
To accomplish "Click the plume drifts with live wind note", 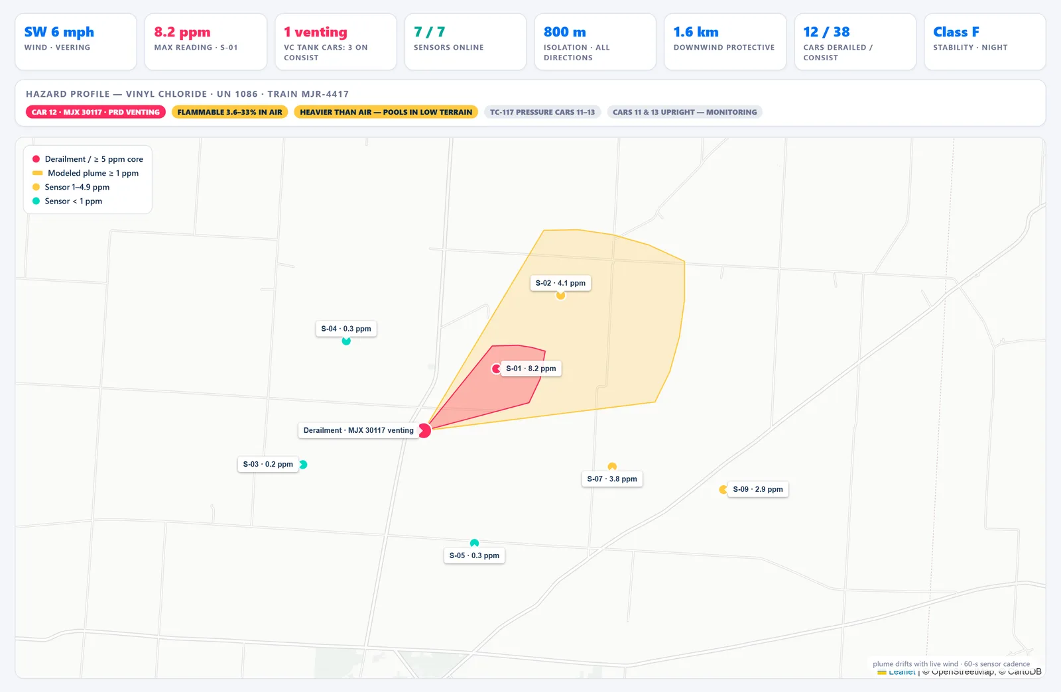I will click(951, 663).
